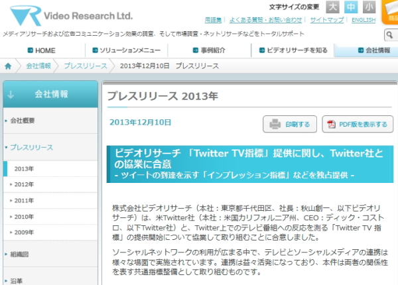Click the orange icon at top right
The width and height of the screenshot is (398, 285).
pyautogui.click(x=390, y=12)
